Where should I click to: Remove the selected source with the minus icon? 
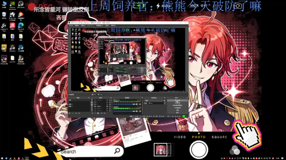[x=95, y=113]
